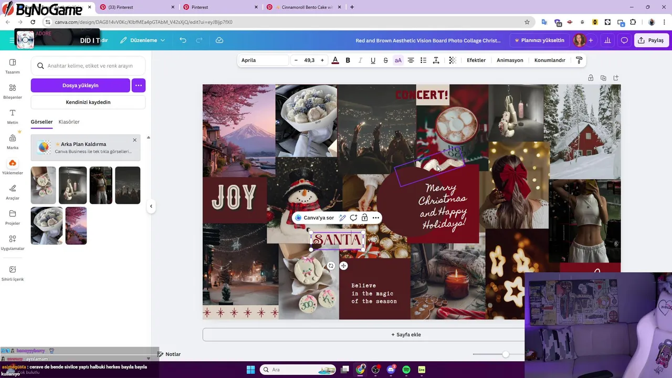The height and width of the screenshot is (378, 672).
Task: Toggle bold formatting
Action: (348, 60)
